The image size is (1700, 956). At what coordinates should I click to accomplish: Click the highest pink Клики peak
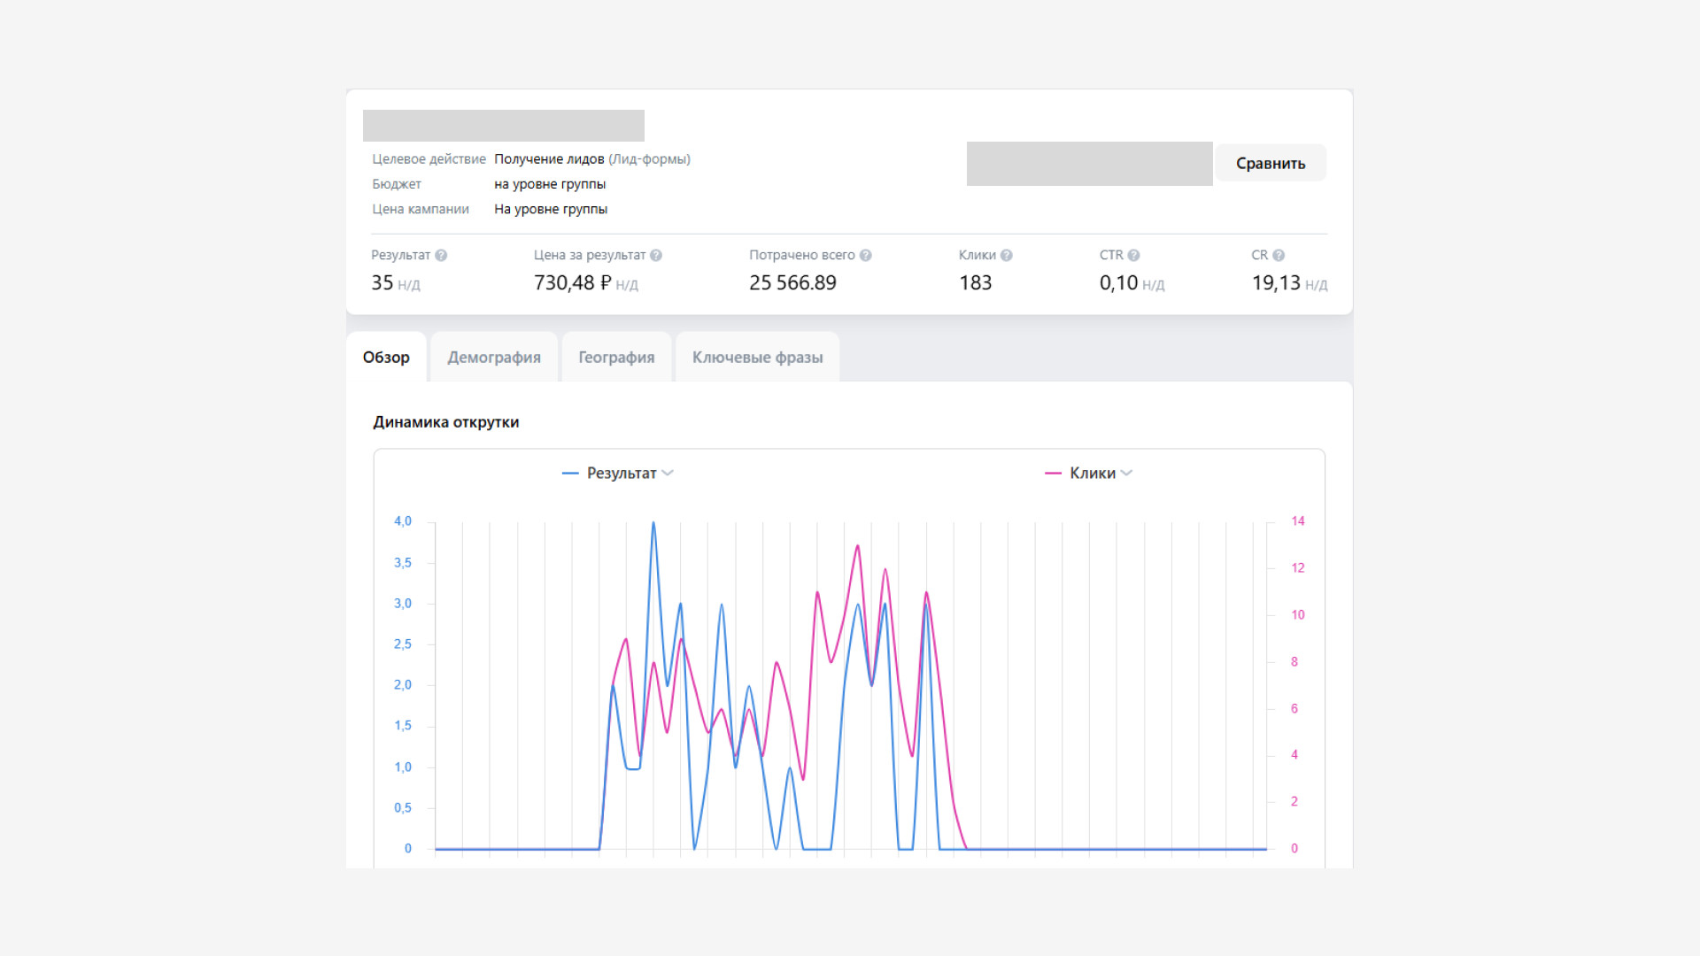coord(858,546)
